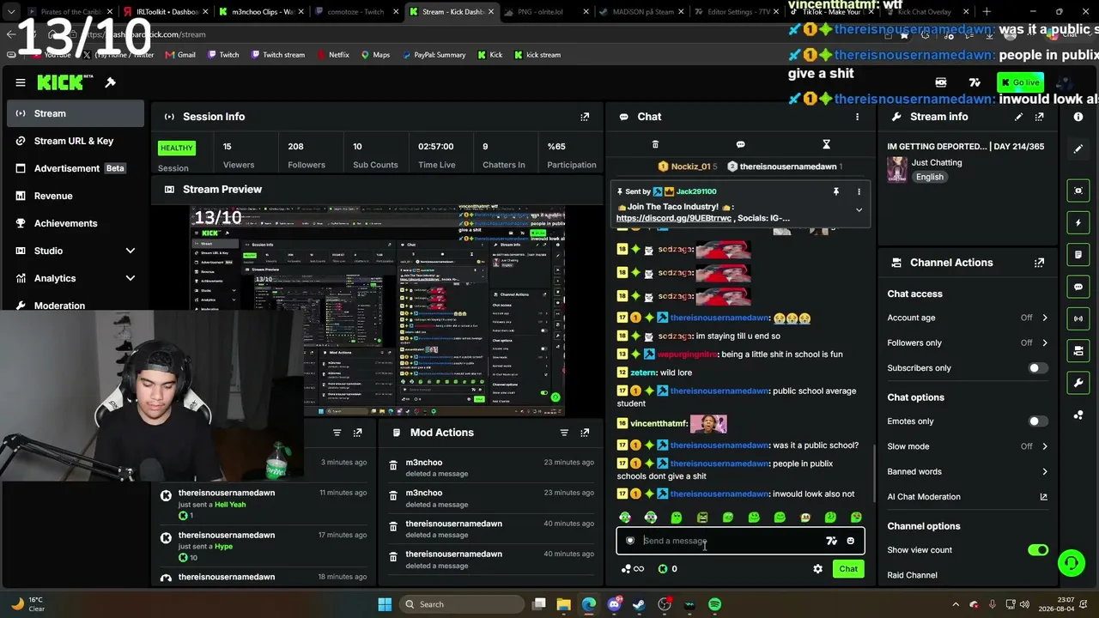The height and width of the screenshot is (618, 1099).
Task: Click the English language tag
Action: (929, 177)
